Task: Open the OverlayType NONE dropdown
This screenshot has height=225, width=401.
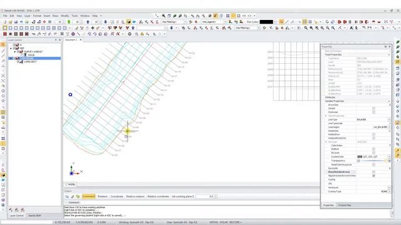Action: pos(389,191)
